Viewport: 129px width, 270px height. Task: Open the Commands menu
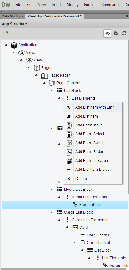point(111,5)
